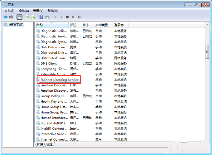Select the Intel(R) Content ... service
Image resolution: width=212 pixels, height=155 pixels.
tap(81, 128)
